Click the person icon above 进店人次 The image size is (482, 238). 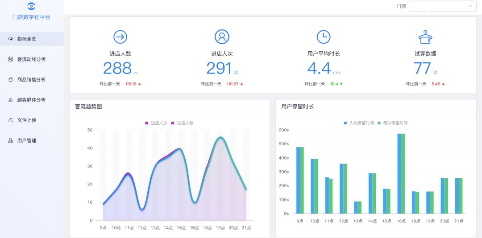click(222, 37)
